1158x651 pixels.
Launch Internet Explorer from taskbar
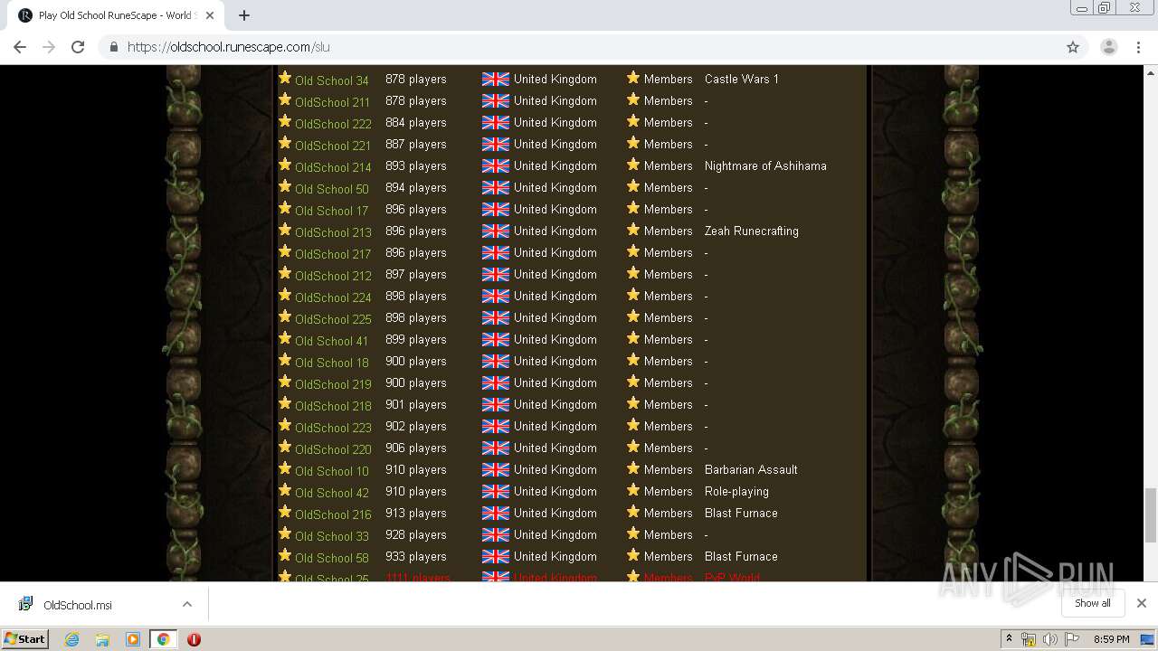point(71,639)
